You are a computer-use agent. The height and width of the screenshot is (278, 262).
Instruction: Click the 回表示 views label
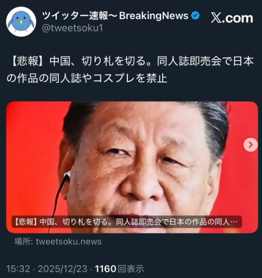pyautogui.click(x=131, y=269)
